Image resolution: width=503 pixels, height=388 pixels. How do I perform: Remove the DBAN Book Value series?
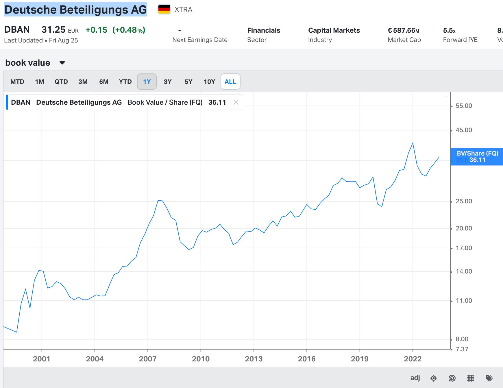tap(236, 102)
